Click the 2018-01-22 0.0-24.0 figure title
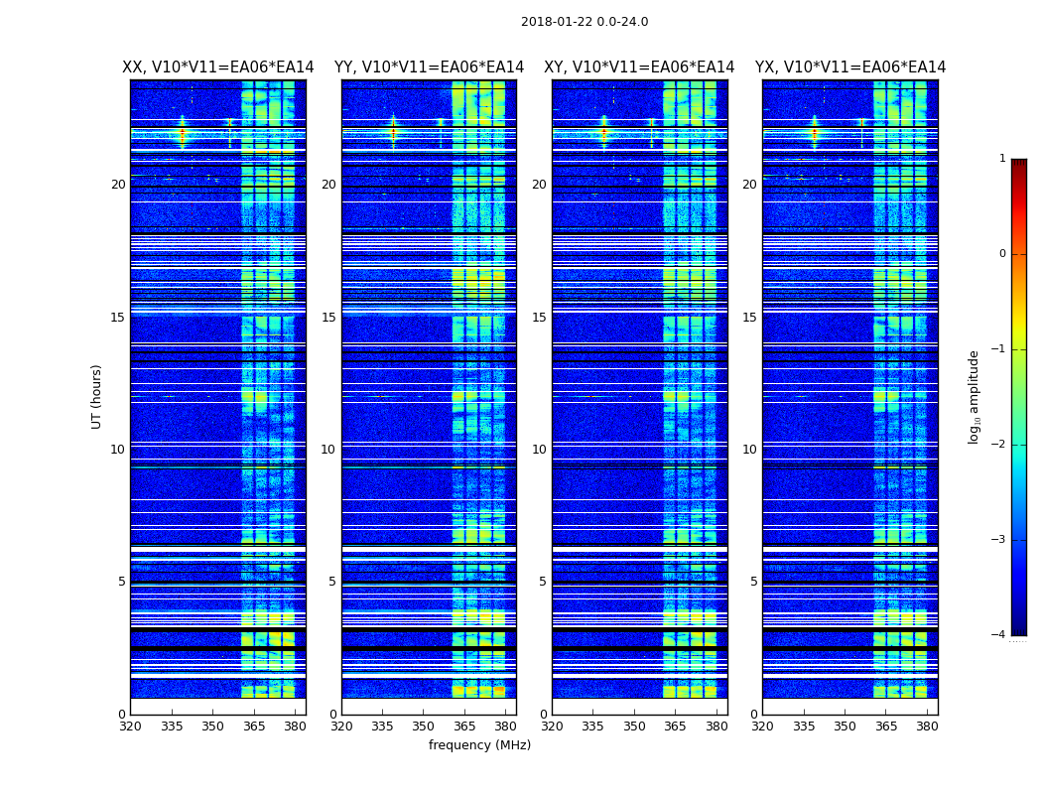 pyautogui.click(x=585, y=22)
